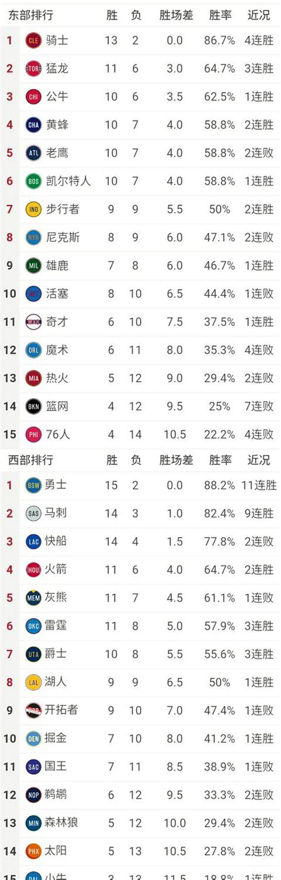Select the Bulls CHI logo icon

coord(34,96)
